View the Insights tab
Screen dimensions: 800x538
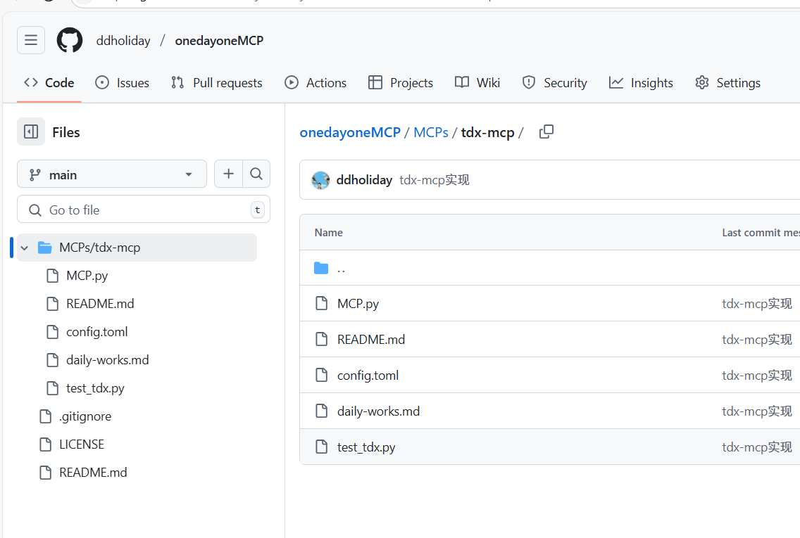coord(641,82)
